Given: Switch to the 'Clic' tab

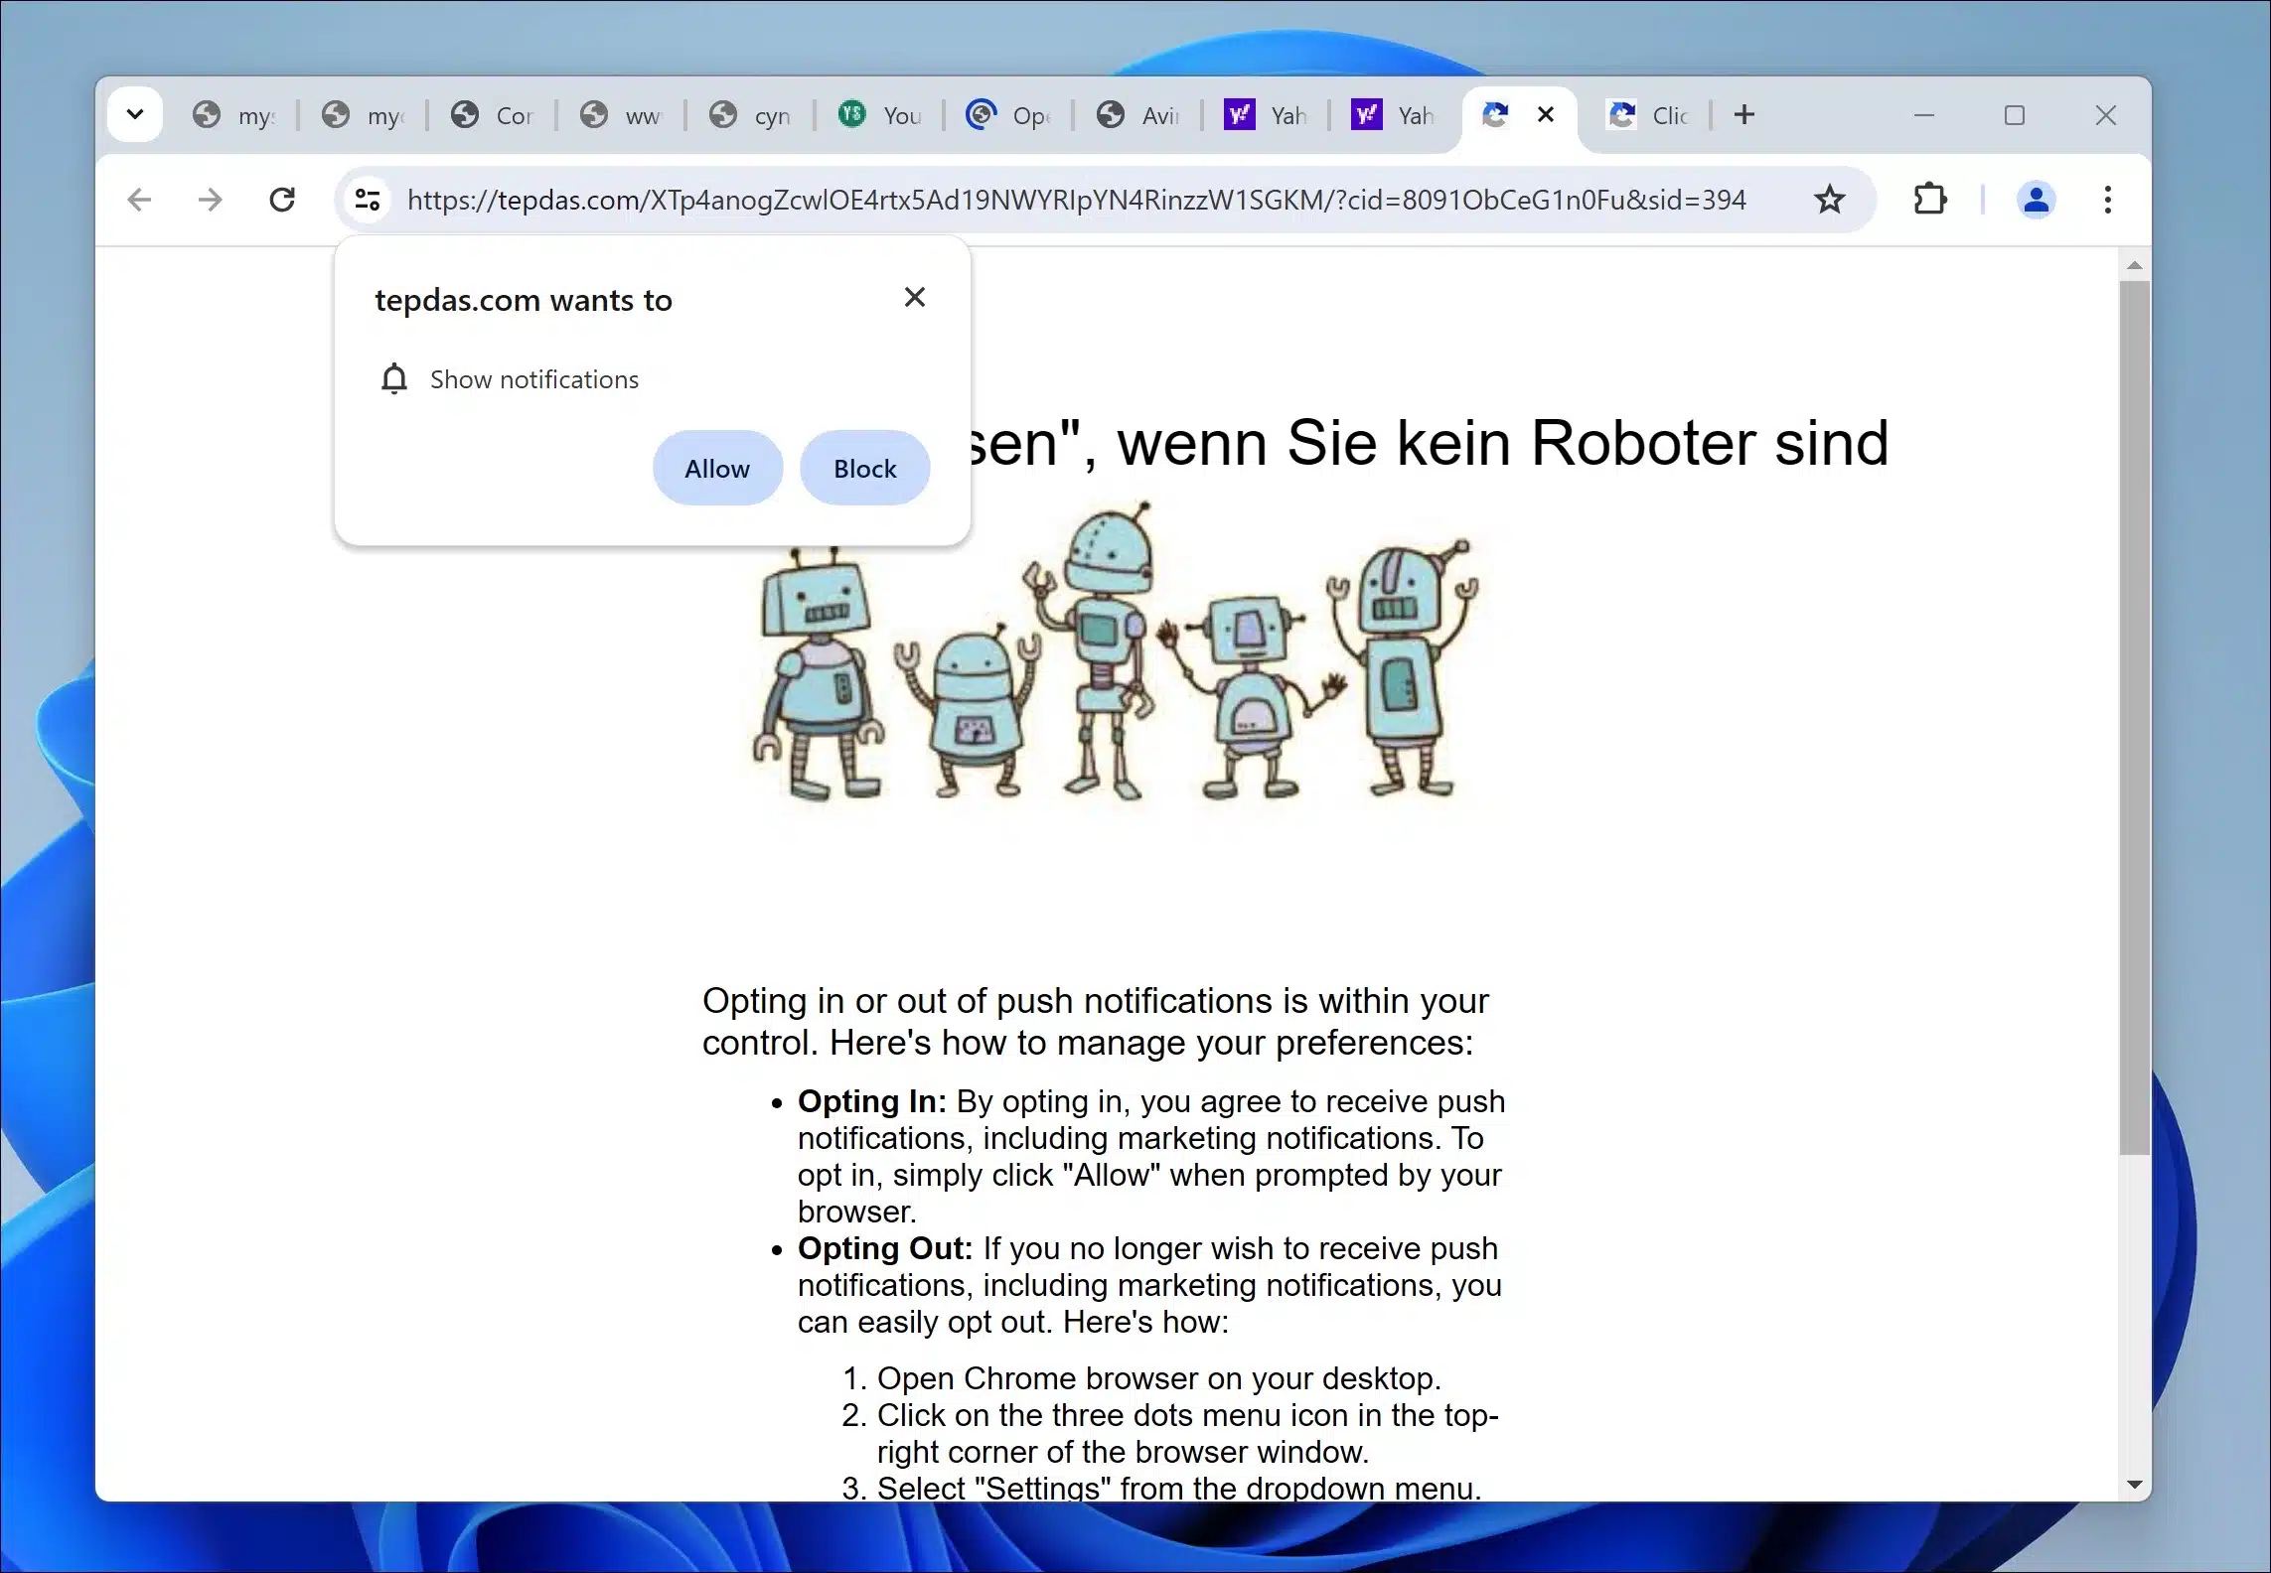Looking at the screenshot, I should point(1649,115).
